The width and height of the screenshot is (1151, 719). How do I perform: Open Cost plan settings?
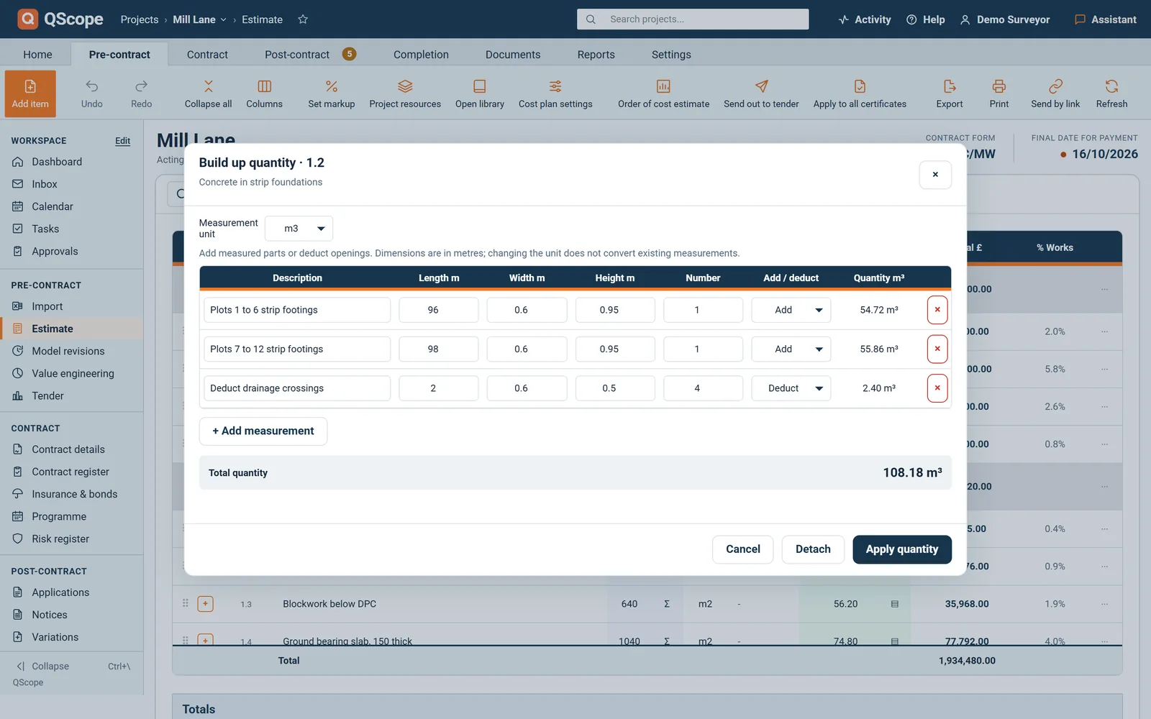[555, 93]
